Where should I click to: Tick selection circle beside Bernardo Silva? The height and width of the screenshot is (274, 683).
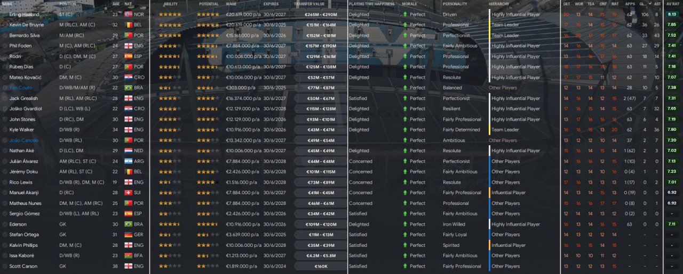[x=5, y=35]
